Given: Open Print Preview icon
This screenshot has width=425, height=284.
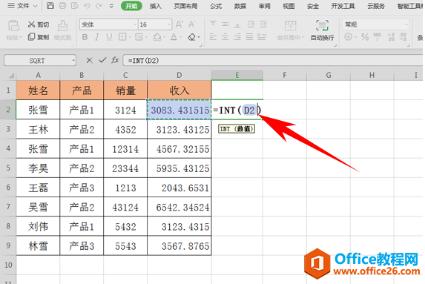Looking at the screenshot, I should (75, 6).
